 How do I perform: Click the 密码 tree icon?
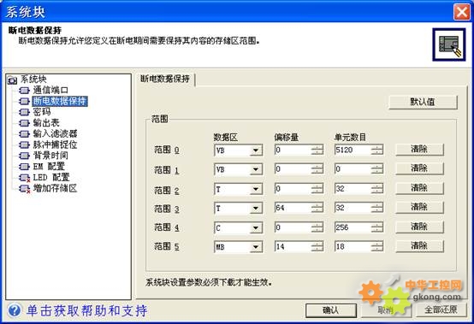[24, 112]
